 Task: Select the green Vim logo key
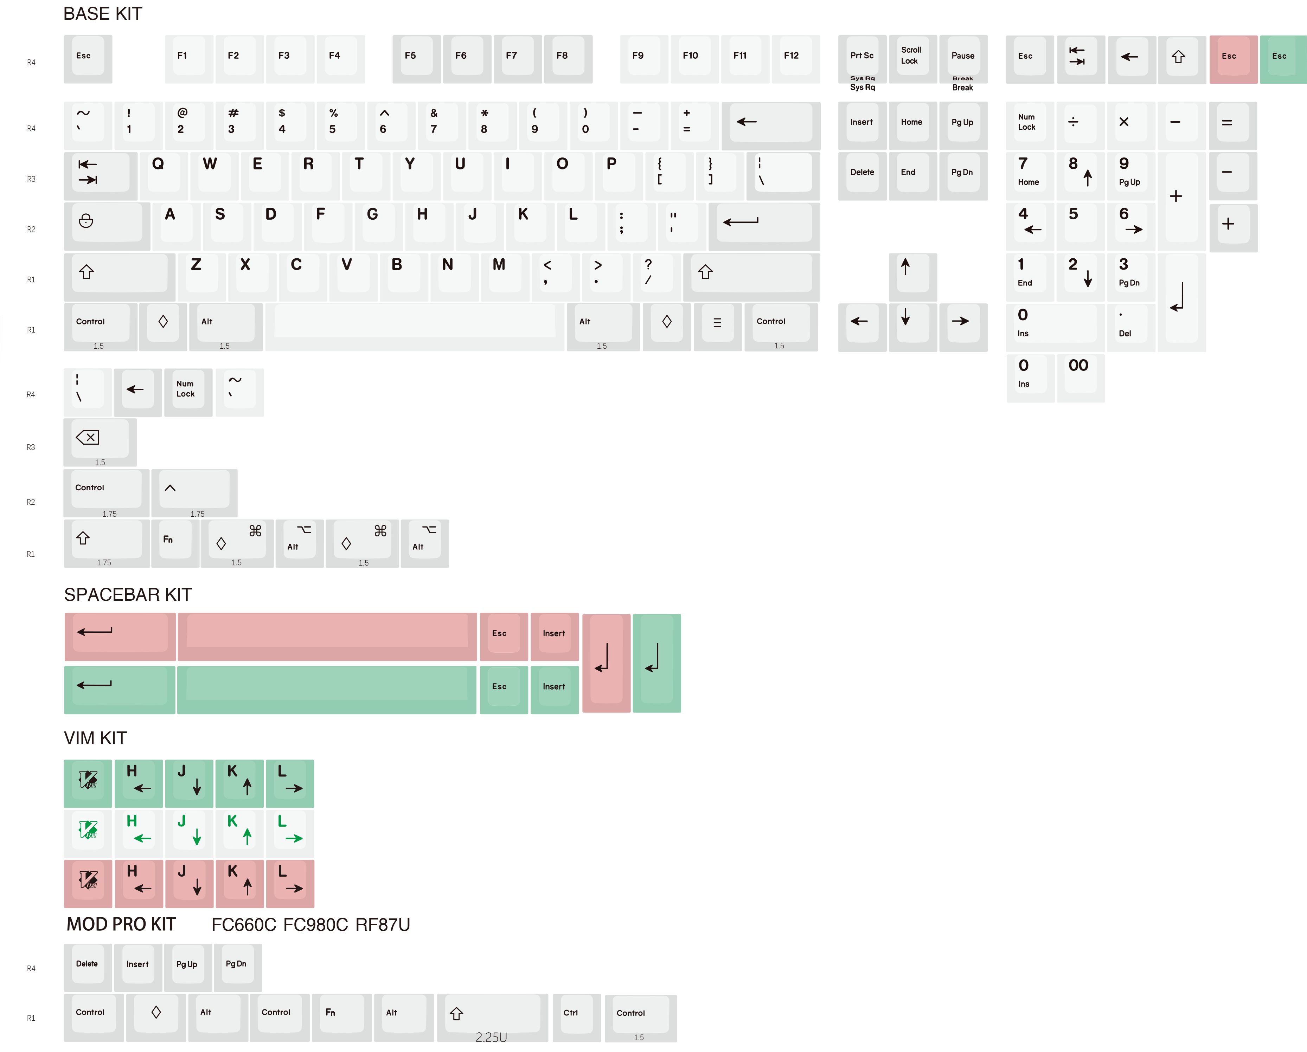[88, 783]
